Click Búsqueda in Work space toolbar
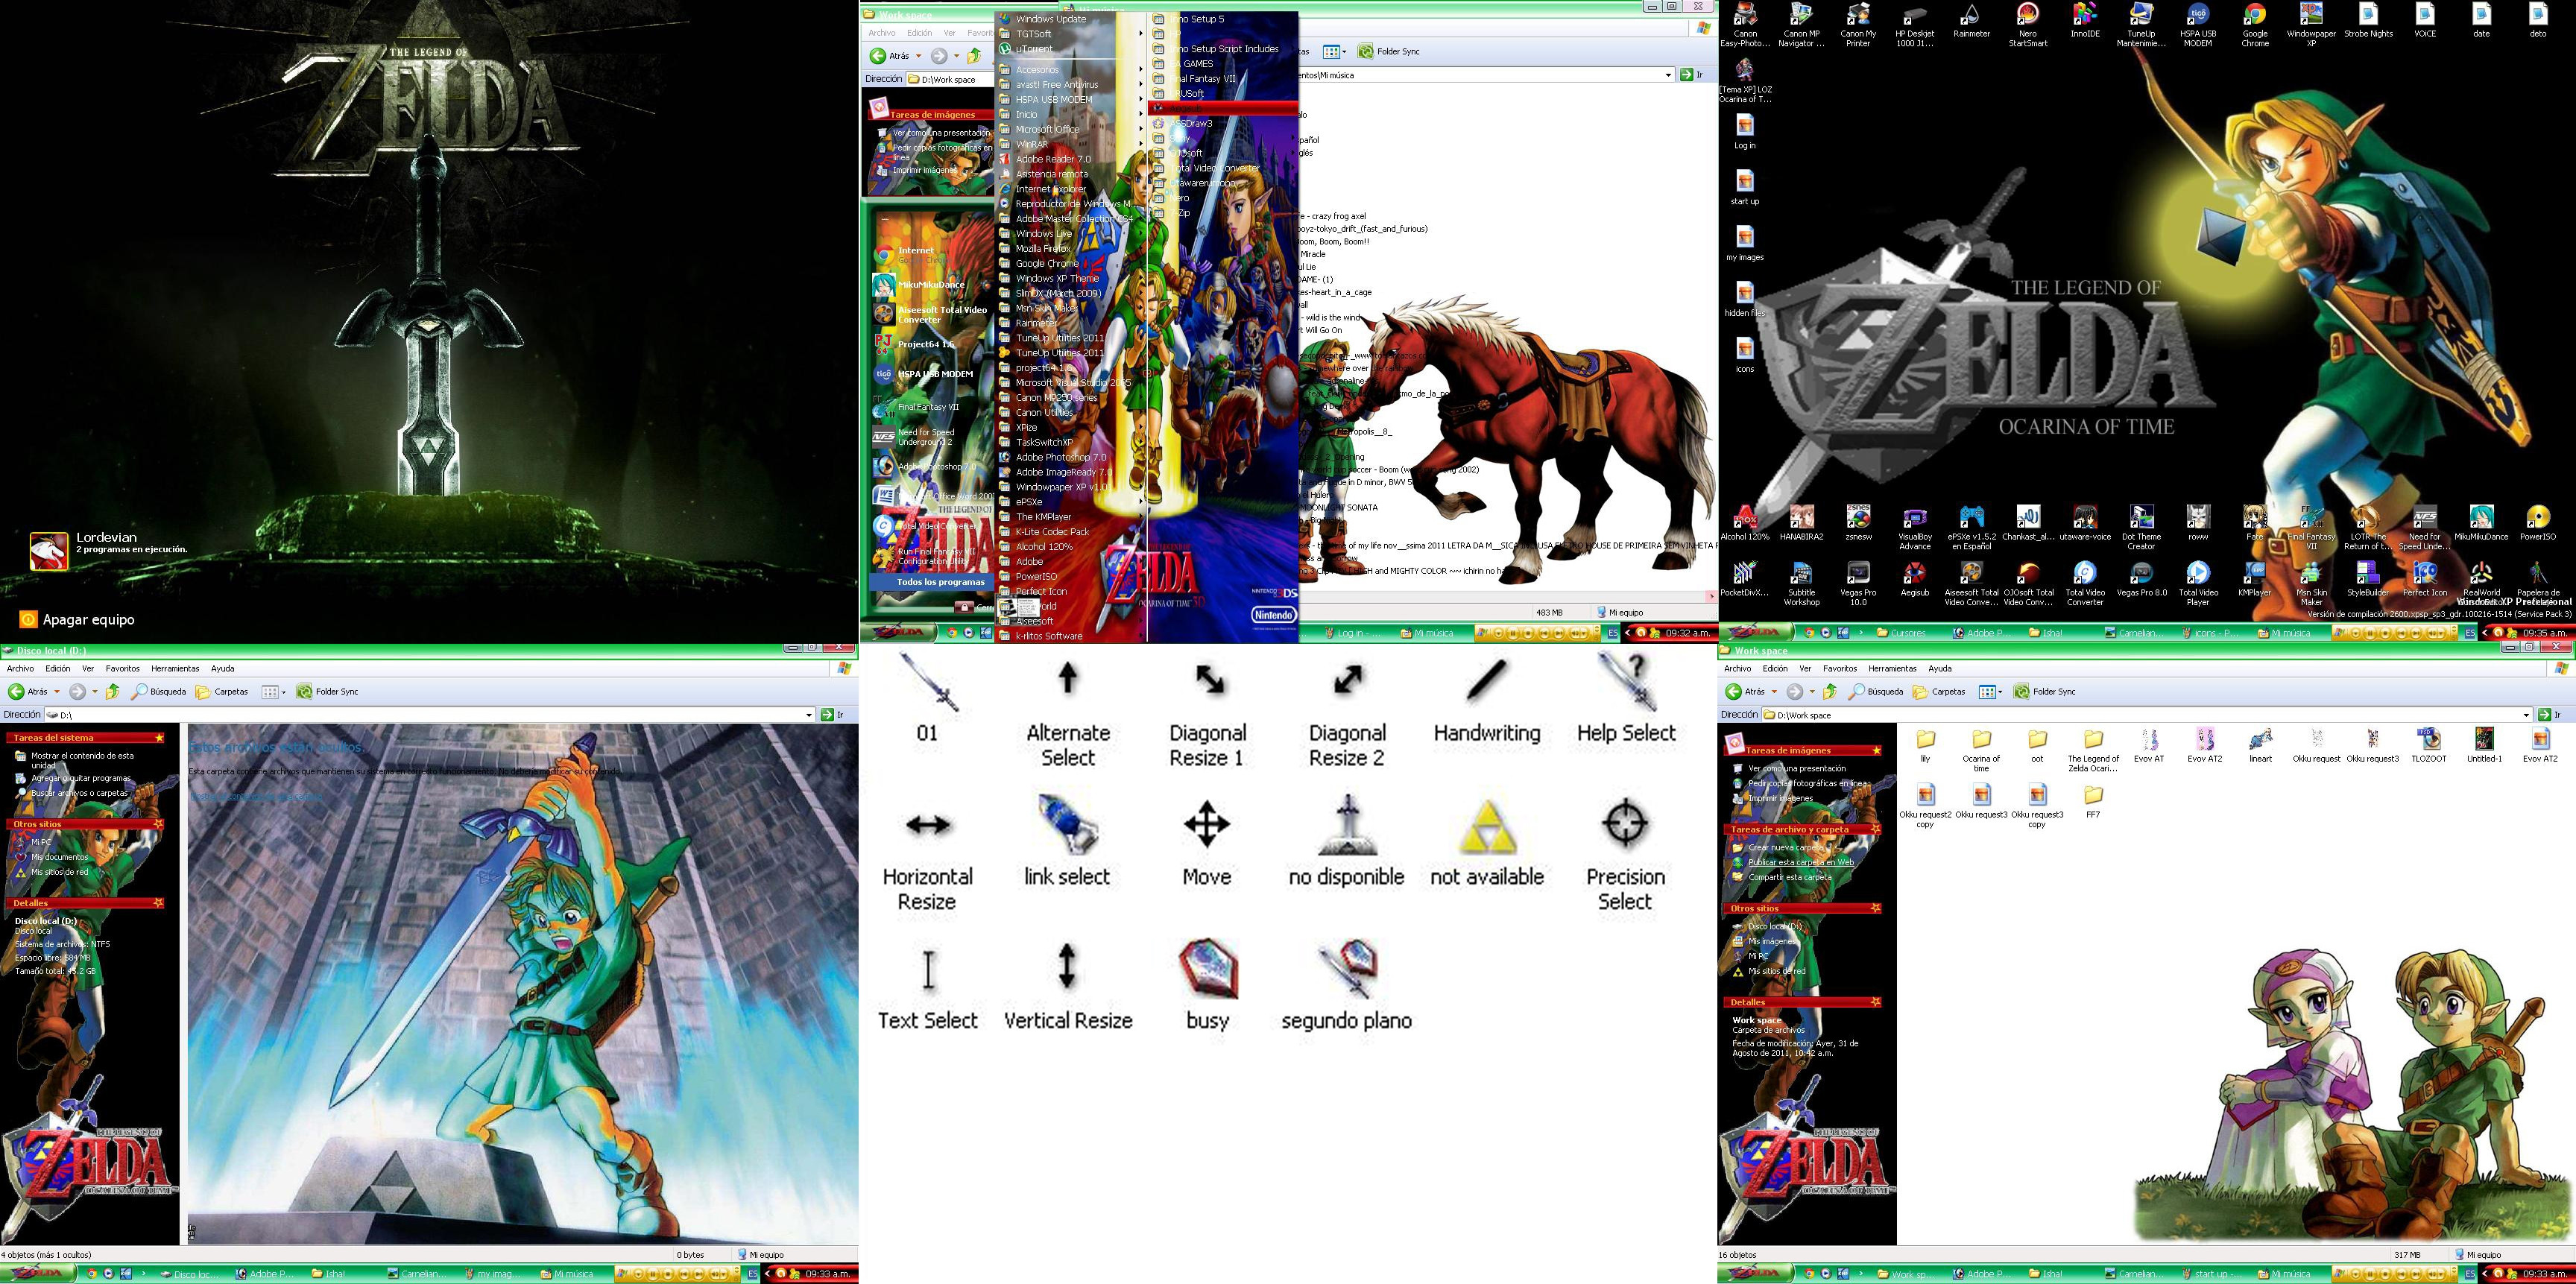Viewport: 2576px width, 1284px height. click(x=1876, y=692)
